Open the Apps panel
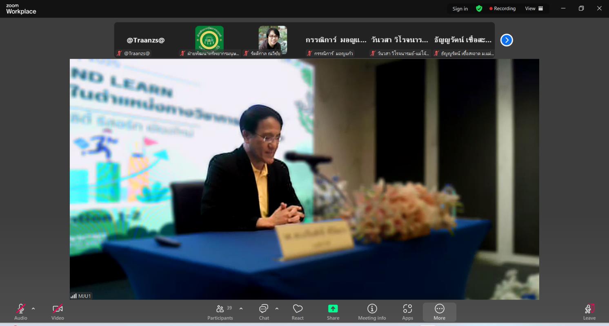 [407, 312]
